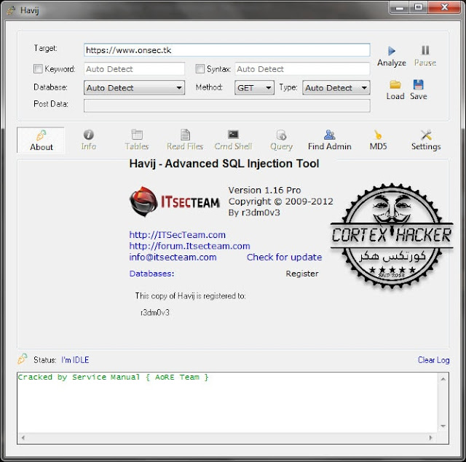This screenshot has height=462, width=466.
Task: Open the Find Admin icon
Action: pyautogui.click(x=330, y=135)
